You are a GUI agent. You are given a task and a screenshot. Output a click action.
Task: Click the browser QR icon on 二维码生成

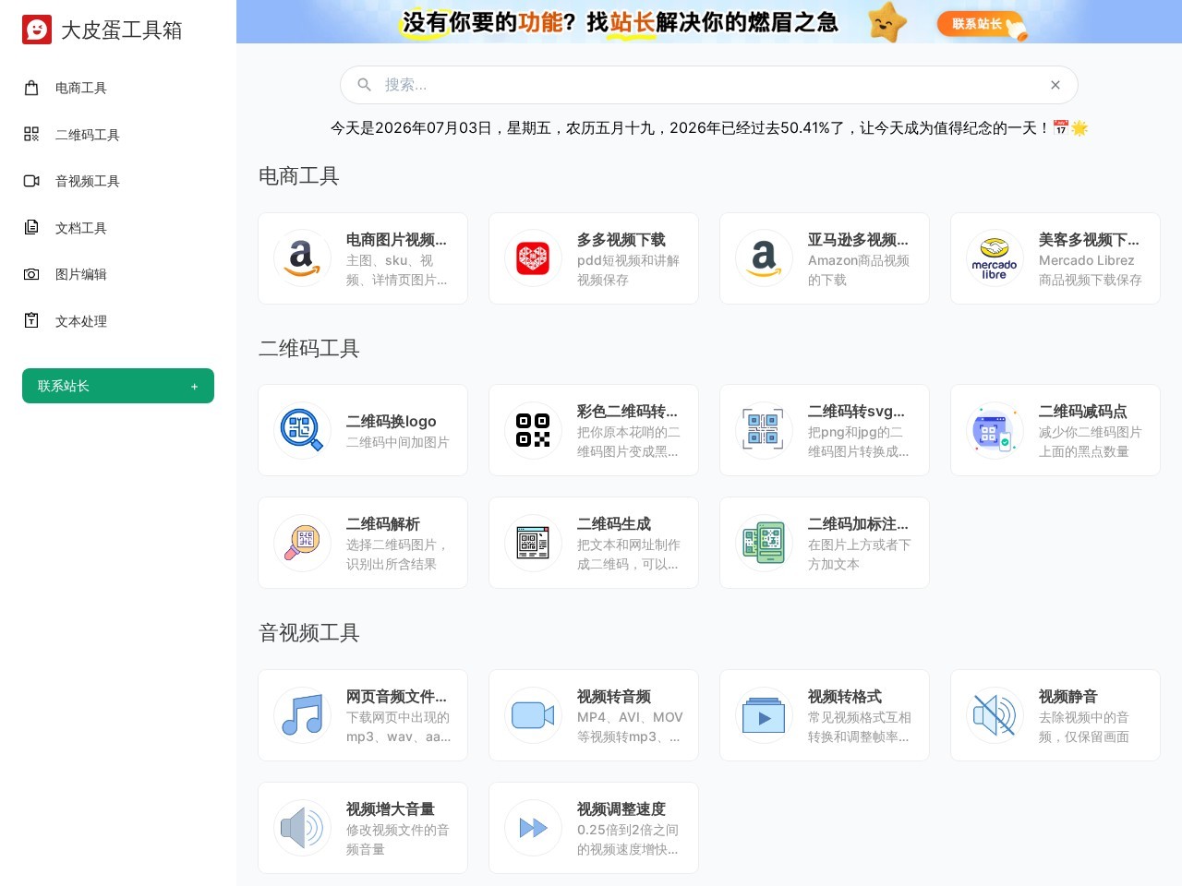pos(533,543)
